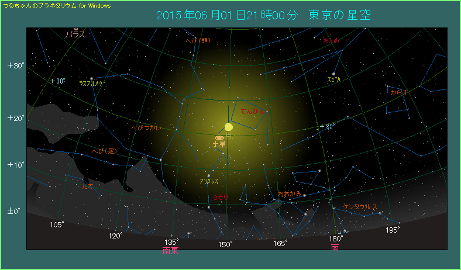Click the 土星 label under Saturn

pos(219,144)
